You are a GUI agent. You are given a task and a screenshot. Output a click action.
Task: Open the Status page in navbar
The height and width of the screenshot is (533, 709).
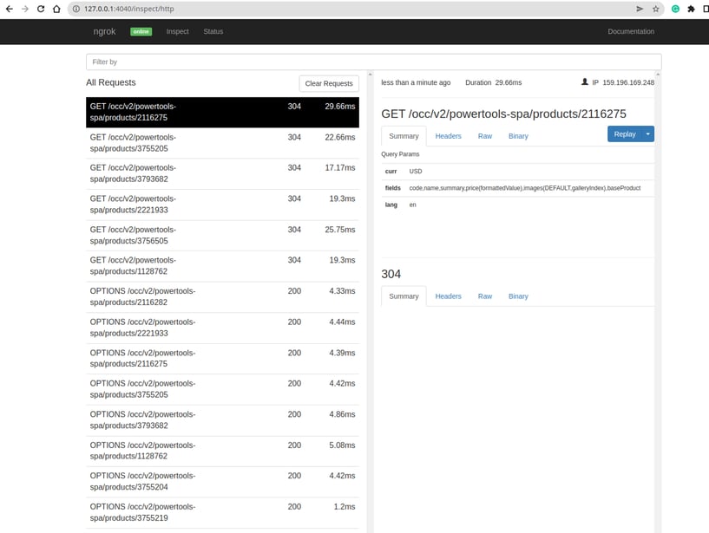213,31
